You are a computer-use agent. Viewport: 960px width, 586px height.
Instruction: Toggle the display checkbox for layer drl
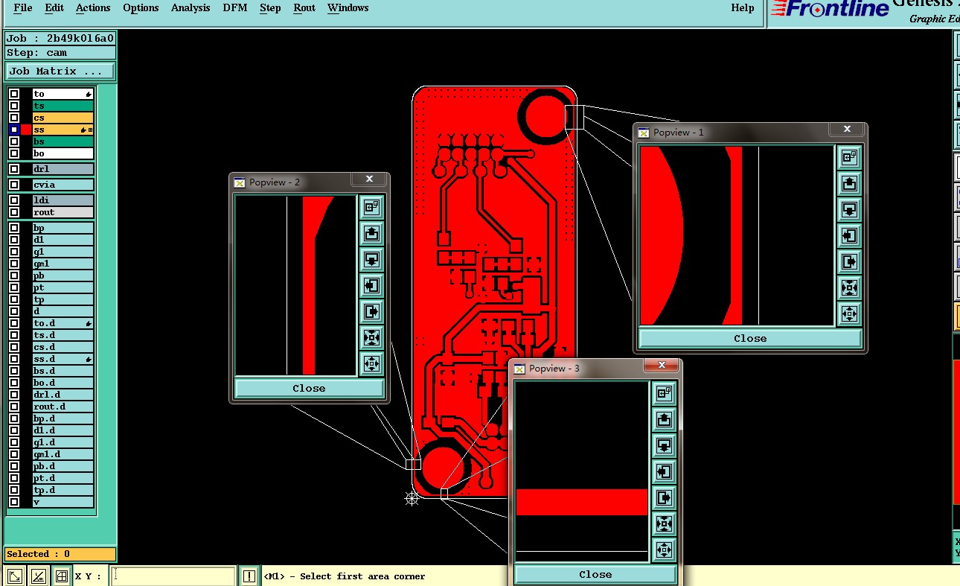tap(14, 169)
